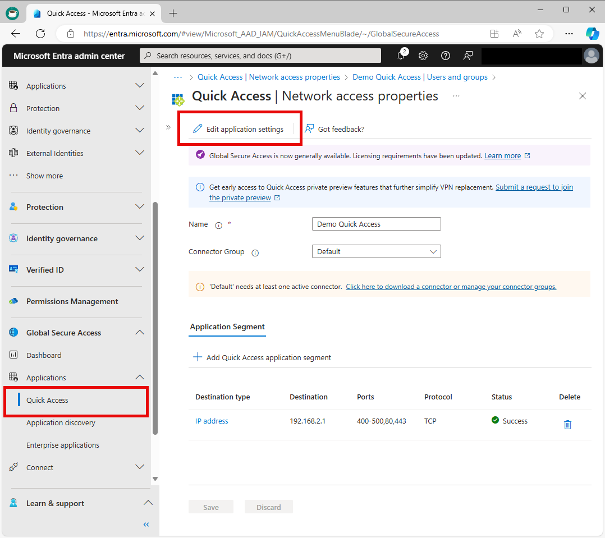Open more options next to page title
605x538 pixels.
(x=456, y=96)
